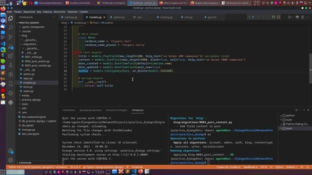Viewport: 312px width, 175px height.
Task: Click Python interpreter selector in status bar
Action: pos(38,167)
